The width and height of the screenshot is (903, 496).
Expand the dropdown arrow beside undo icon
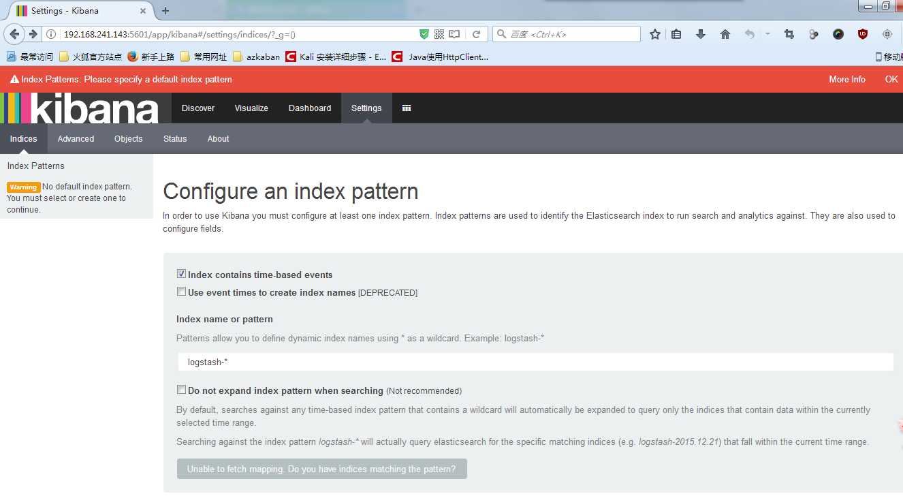767,34
